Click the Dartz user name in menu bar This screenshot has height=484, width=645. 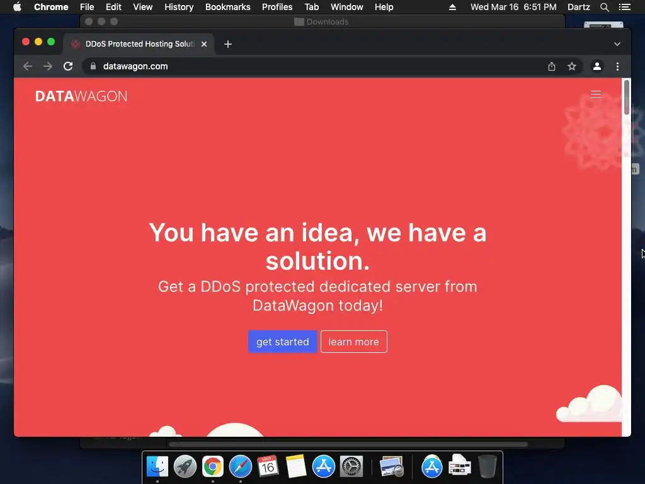pyautogui.click(x=579, y=7)
